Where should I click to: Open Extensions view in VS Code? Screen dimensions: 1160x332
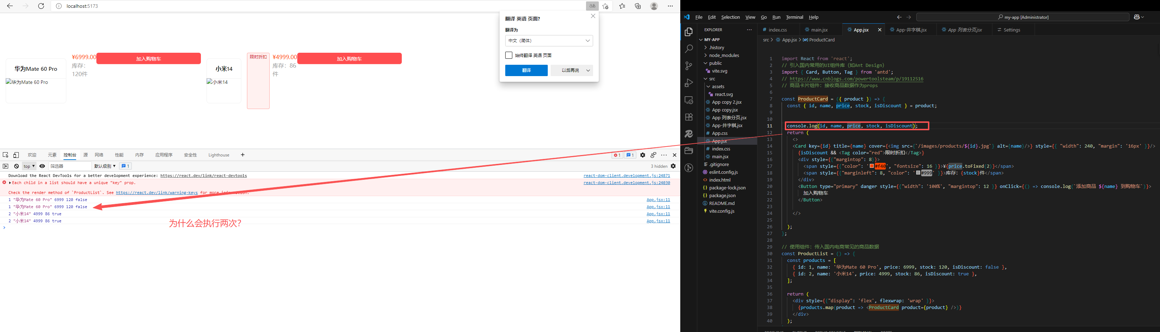[x=688, y=117]
